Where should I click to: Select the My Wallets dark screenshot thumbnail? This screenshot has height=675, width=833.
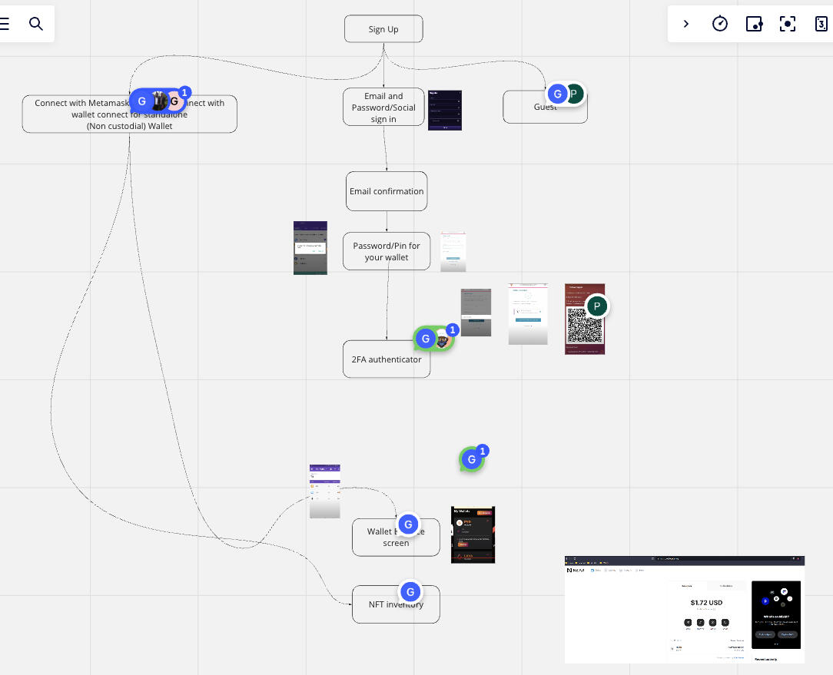pos(473,534)
